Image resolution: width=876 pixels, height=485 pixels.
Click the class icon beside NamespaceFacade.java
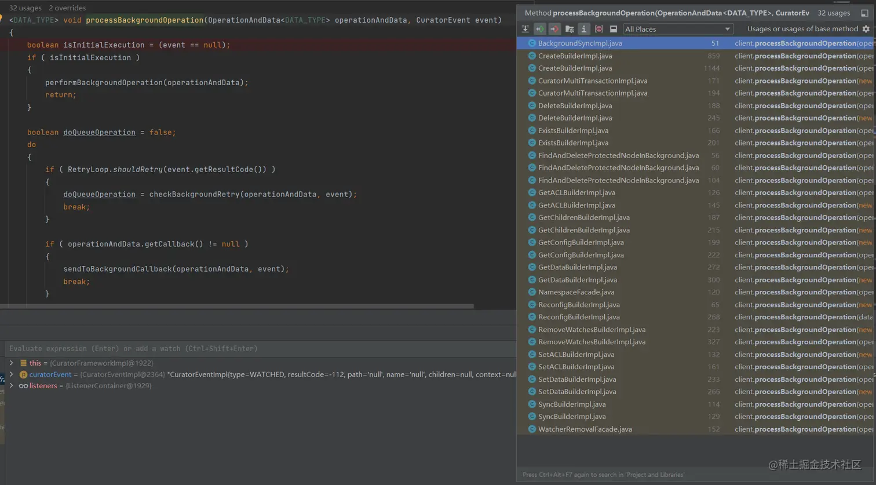pyautogui.click(x=532, y=293)
